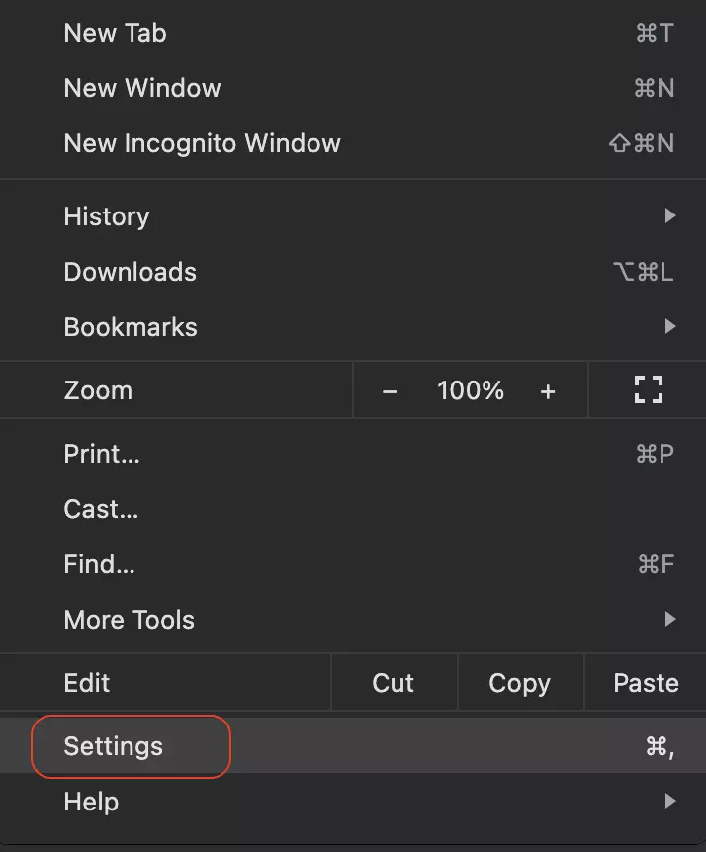Image resolution: width=706 pixels, height=852 pixels.
Task: Zoom in with the plus button
Action: coord(548,391)
